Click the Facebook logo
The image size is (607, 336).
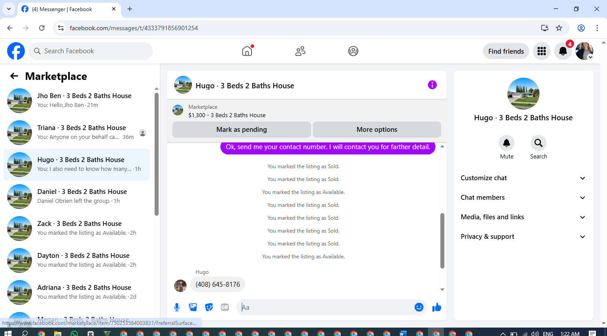pos(16,51)
